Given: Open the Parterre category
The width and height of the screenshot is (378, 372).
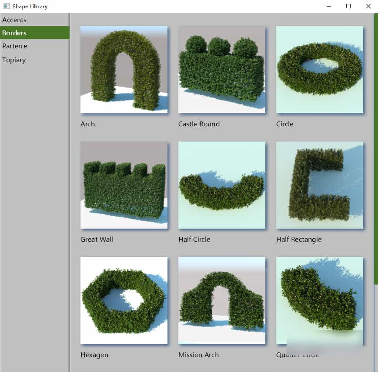Looking at the screenshot, I should pos(15,46).
